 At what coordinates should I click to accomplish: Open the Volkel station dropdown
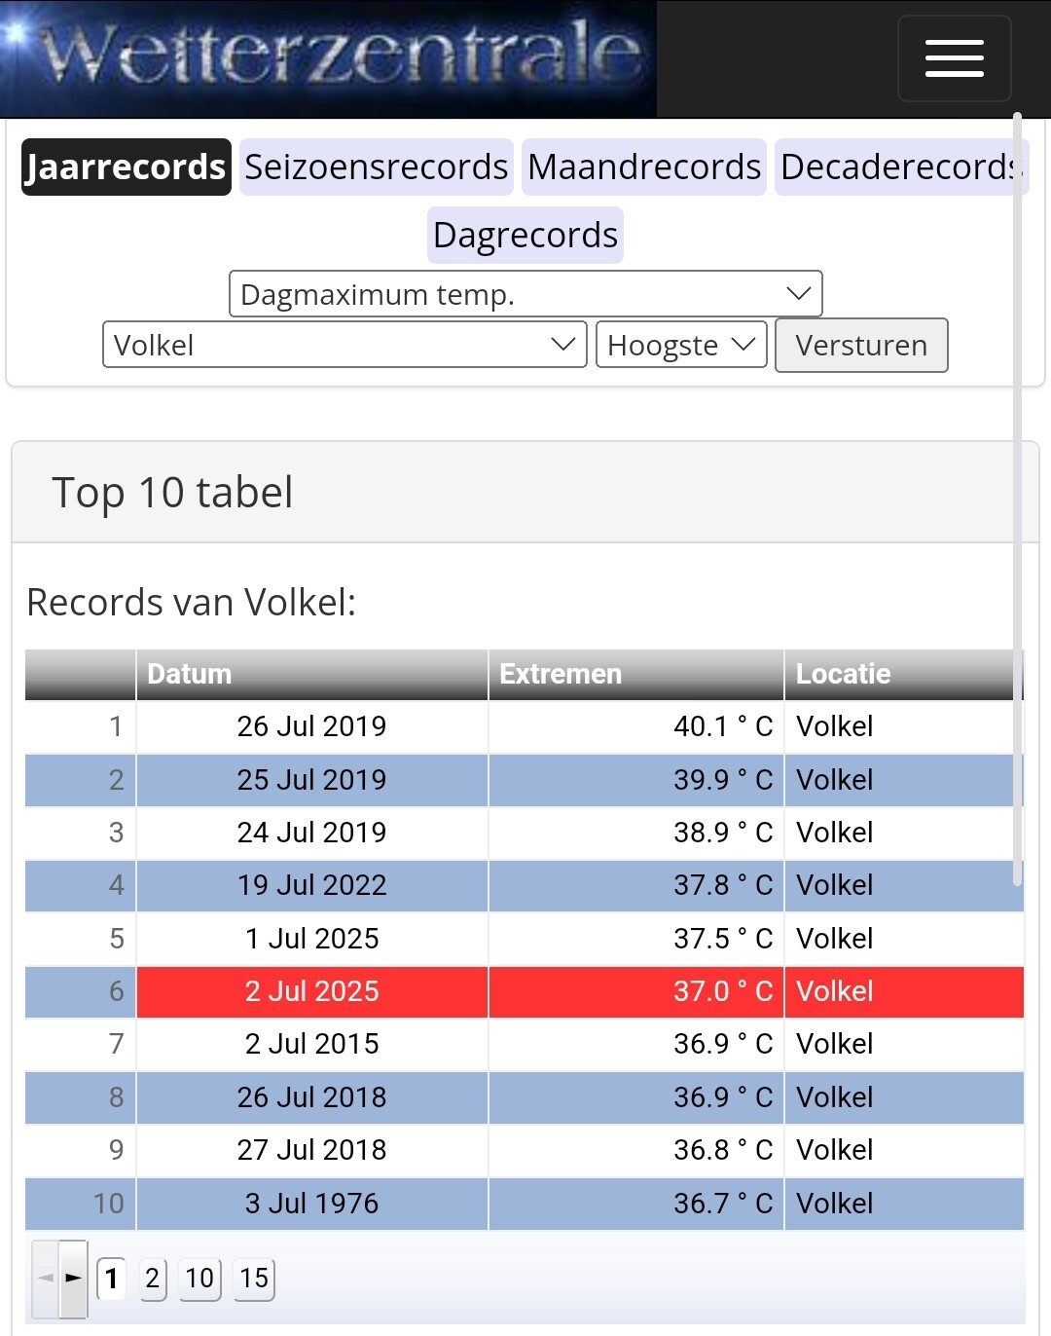point(344,345)
